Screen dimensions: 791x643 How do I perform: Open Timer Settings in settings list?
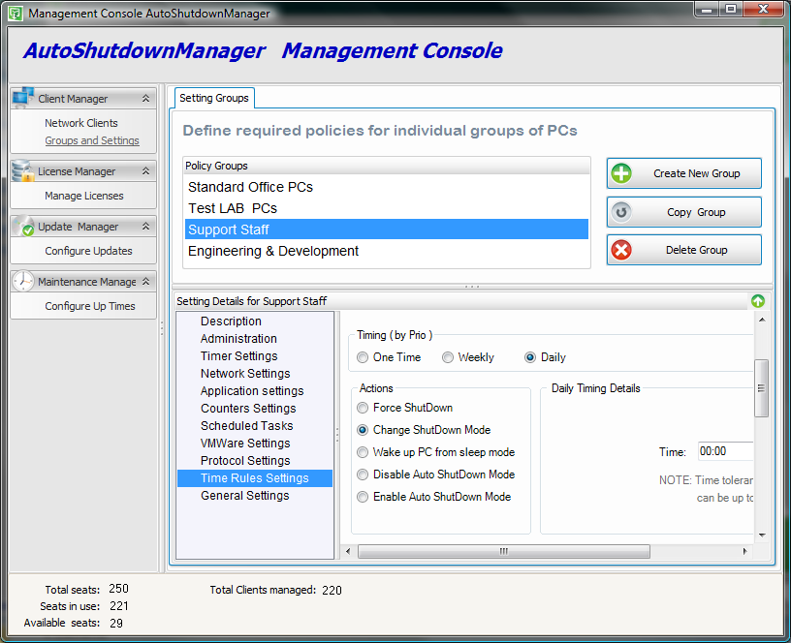[x=238, y=356]
